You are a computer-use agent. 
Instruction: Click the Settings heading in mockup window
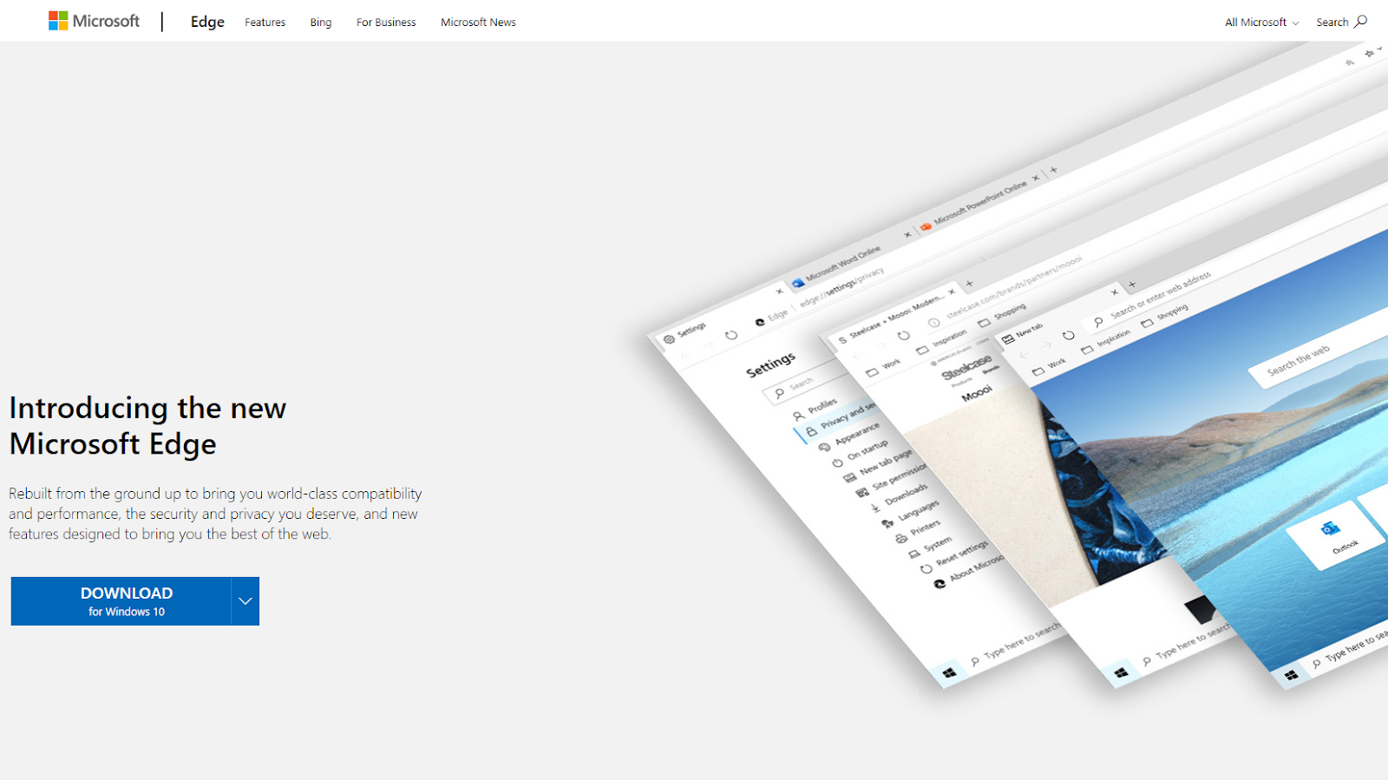pos(770,365)
